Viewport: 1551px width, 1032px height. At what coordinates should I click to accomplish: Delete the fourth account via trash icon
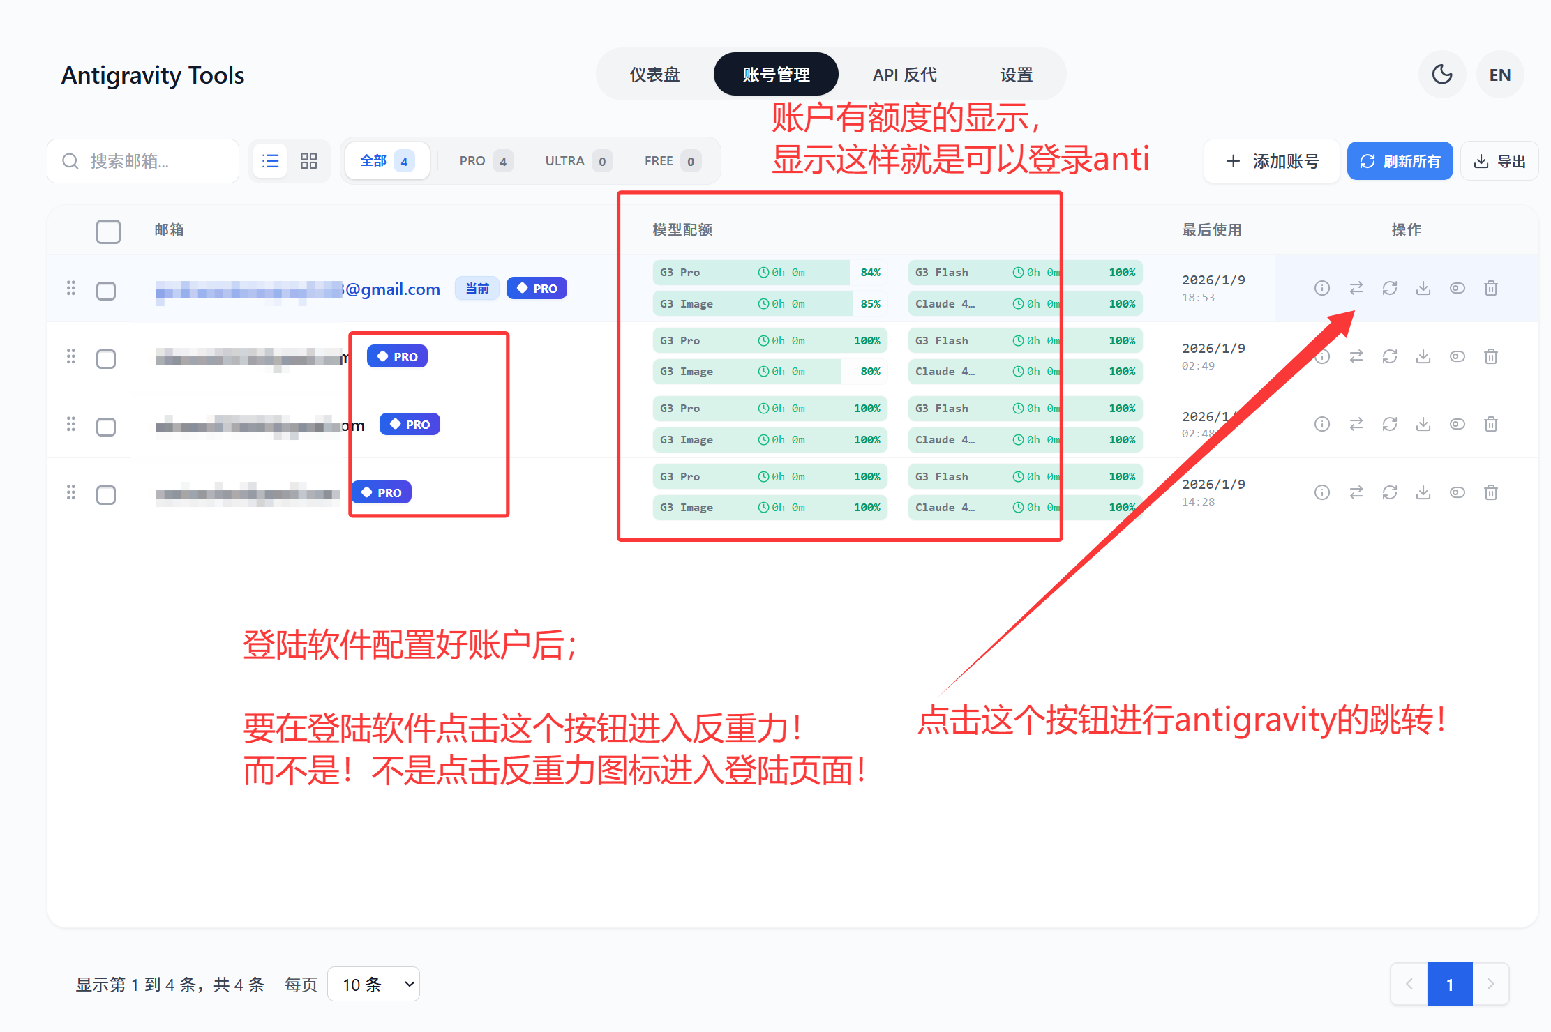point(1490,492)
